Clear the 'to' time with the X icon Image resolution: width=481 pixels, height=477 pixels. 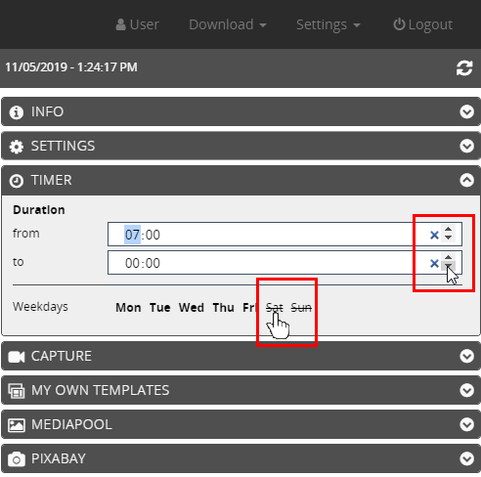tap(434, 263)
